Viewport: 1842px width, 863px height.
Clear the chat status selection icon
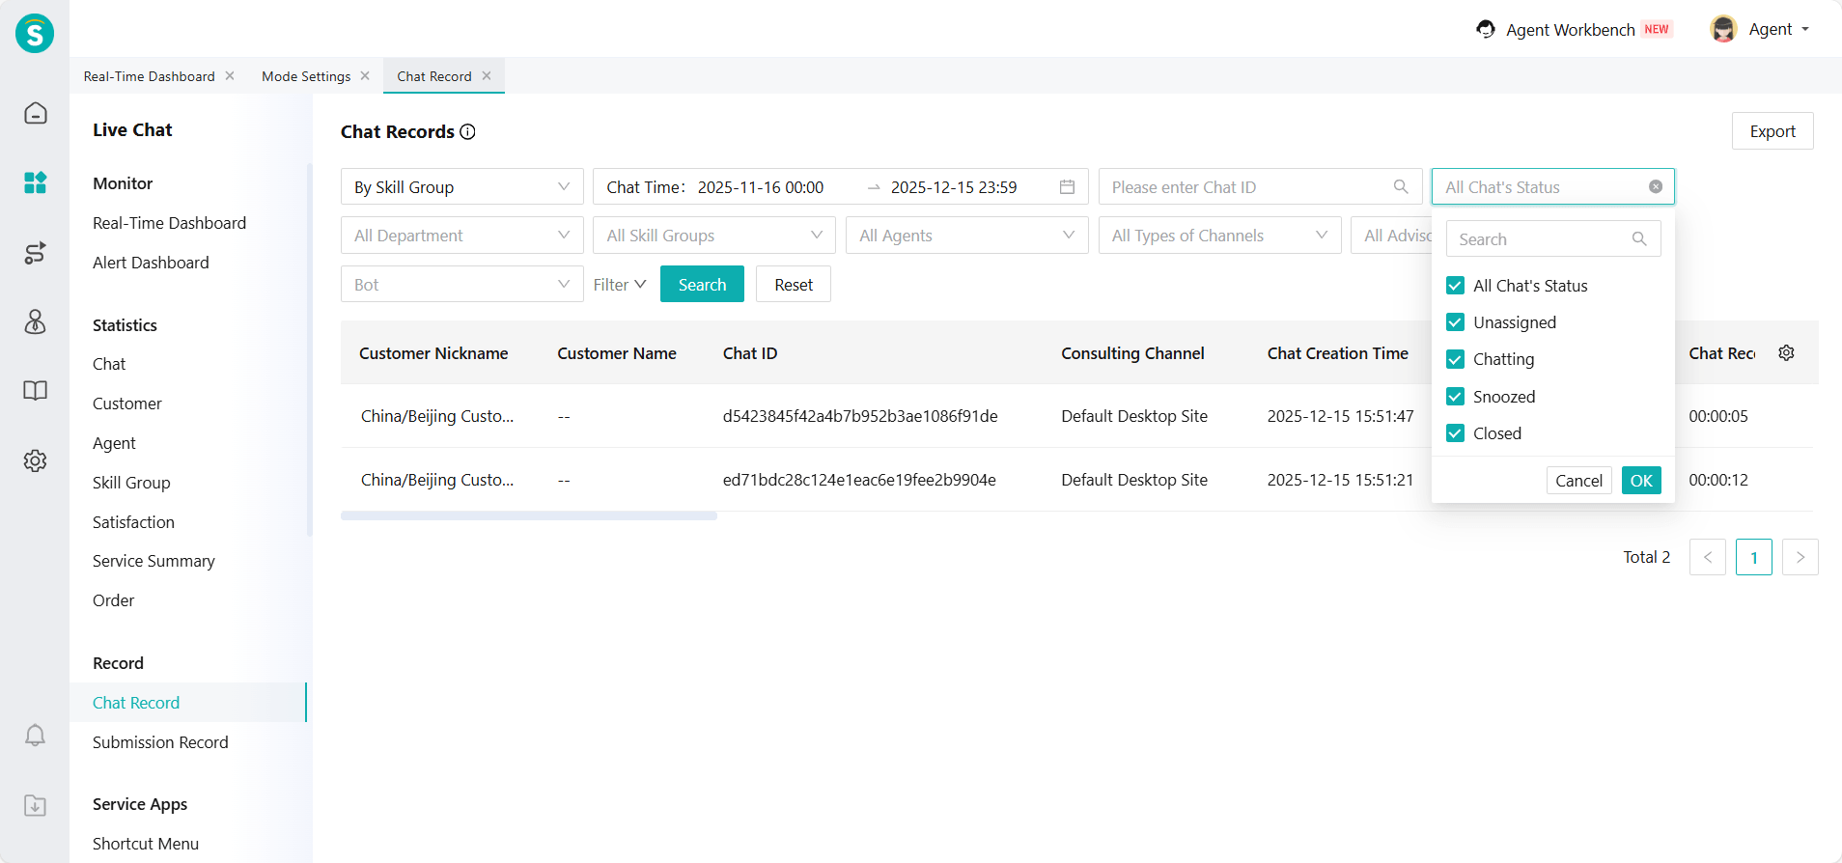[1655, 187]
